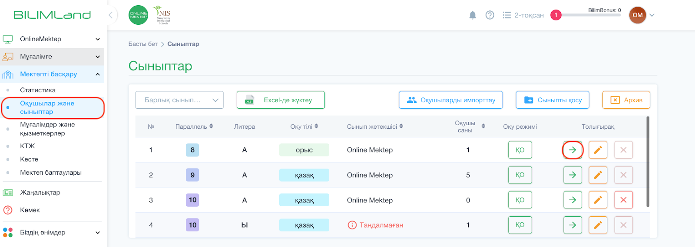Expand Біздің өнімдер menu
The width and height of the screenshot is (695, 247).
[52, 233]
